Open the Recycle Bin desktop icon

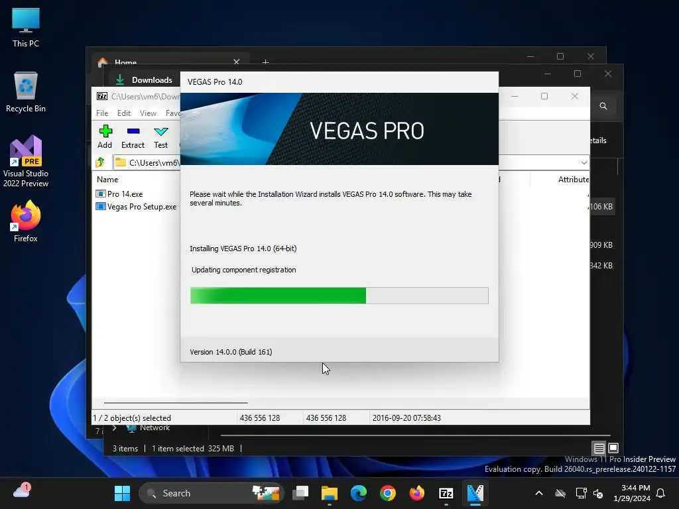(26, 92)
